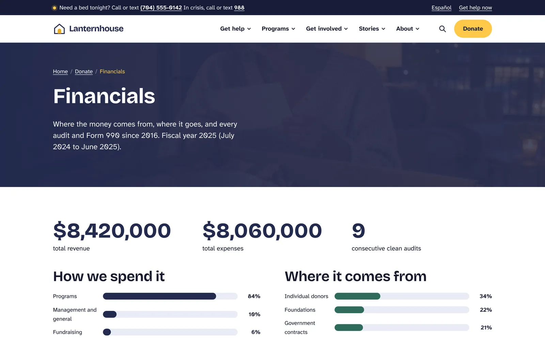Click the yellow status dot in banner
The height and width of the screenshot is (340, 545).
coord(54,8)
